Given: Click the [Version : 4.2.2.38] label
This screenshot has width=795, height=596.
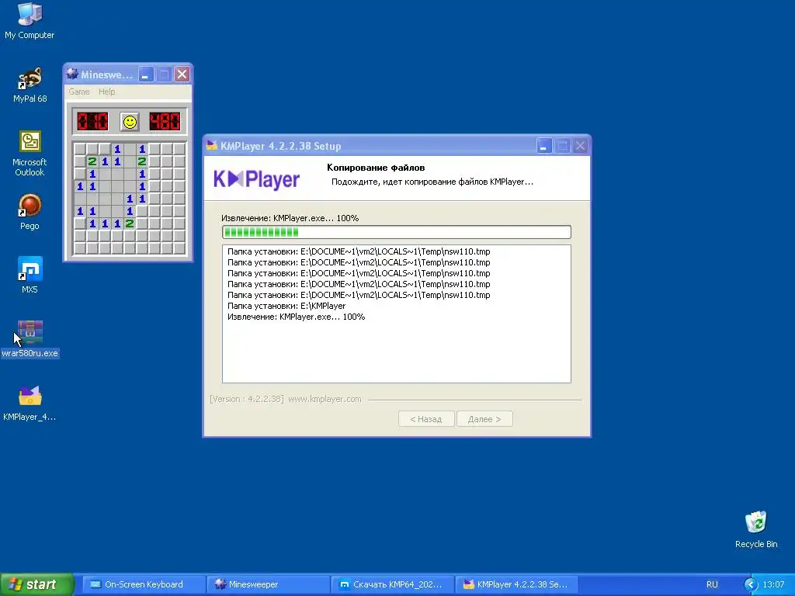Looking at the screenshot, I should [247, 399].
